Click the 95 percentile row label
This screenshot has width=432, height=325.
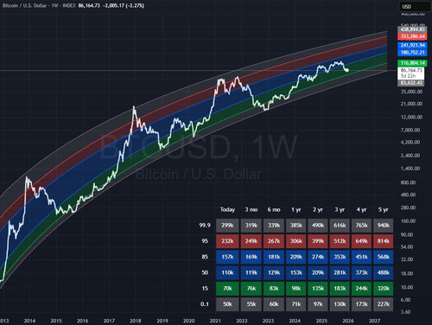205,241
